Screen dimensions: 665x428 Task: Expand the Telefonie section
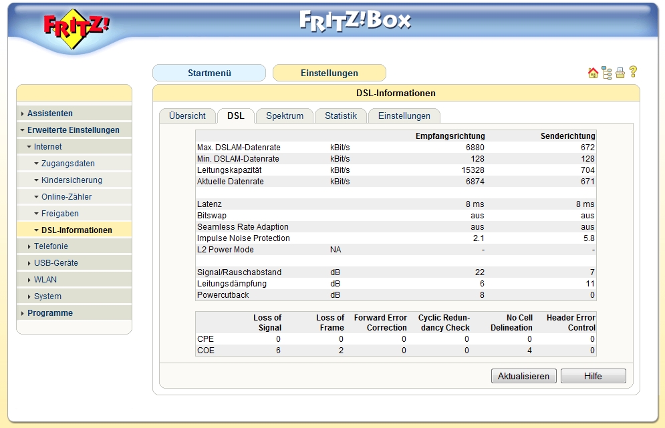point(51,246)
